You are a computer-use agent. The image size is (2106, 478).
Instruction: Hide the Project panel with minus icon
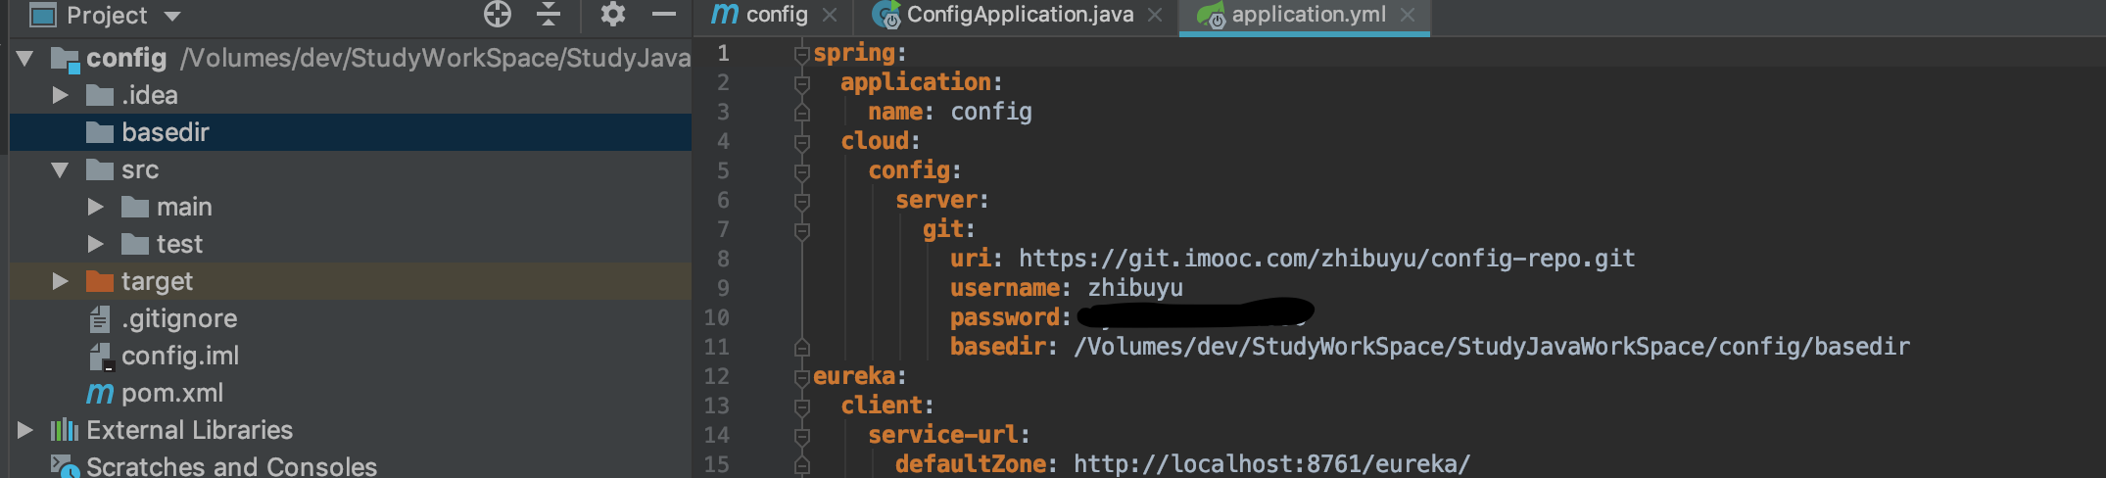[x=664, y=14]
